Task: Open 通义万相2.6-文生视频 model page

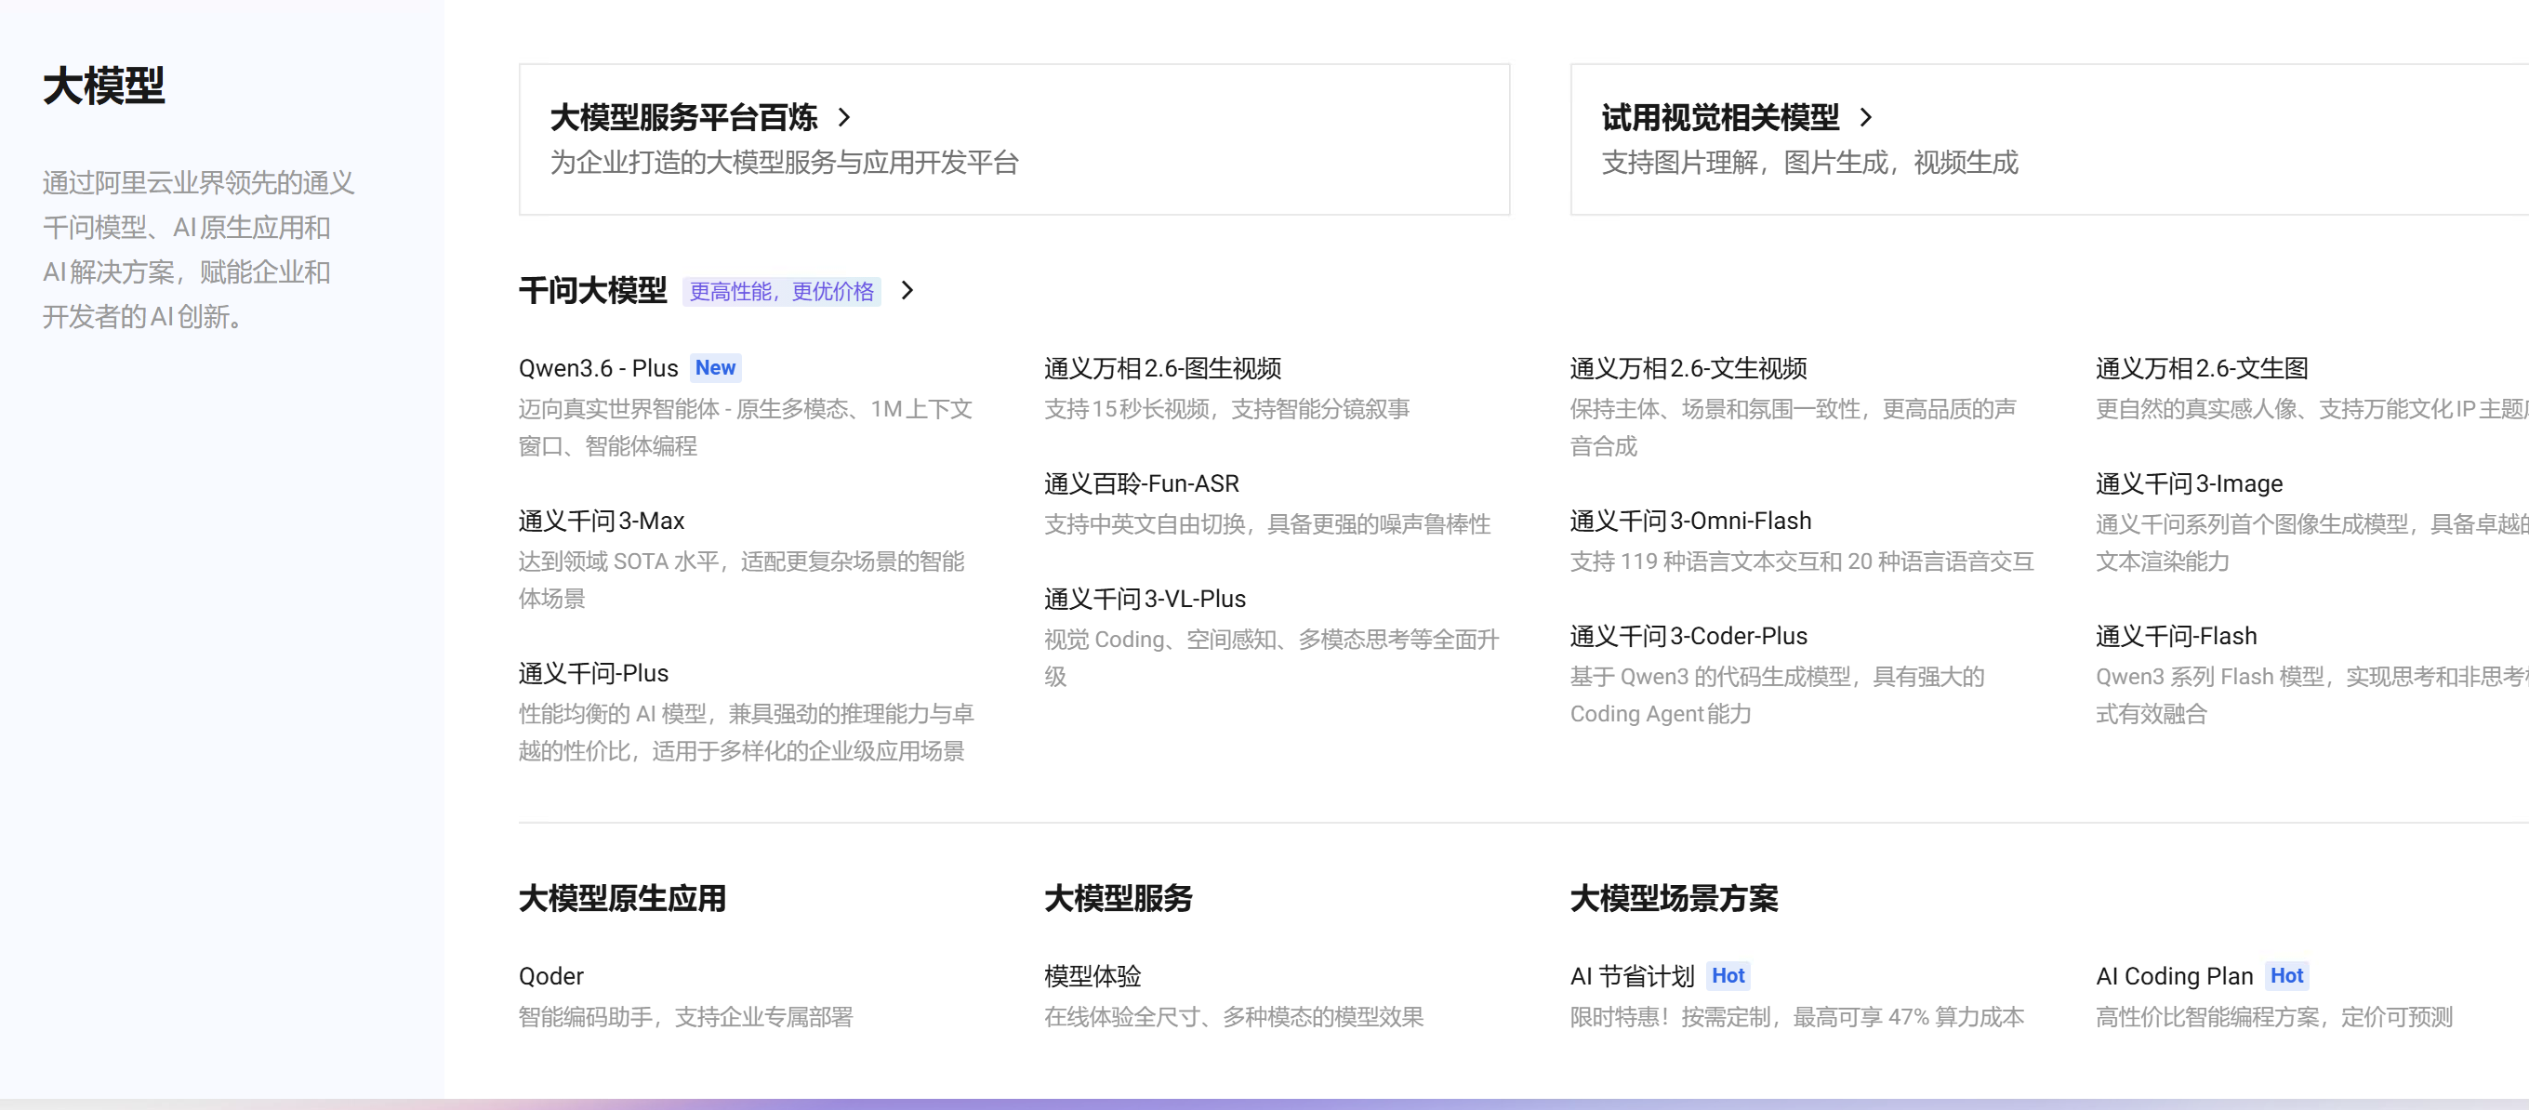Action: pos(1688,368)
